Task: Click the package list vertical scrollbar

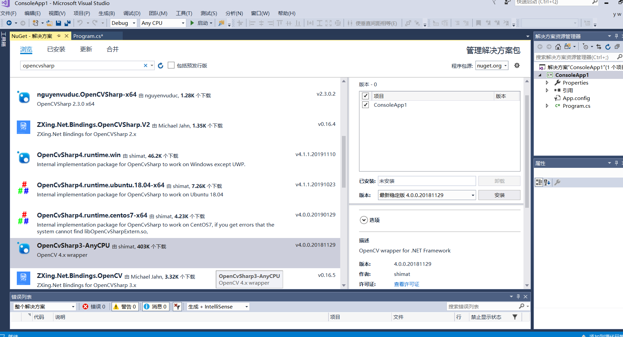Action: click(344, 162)
